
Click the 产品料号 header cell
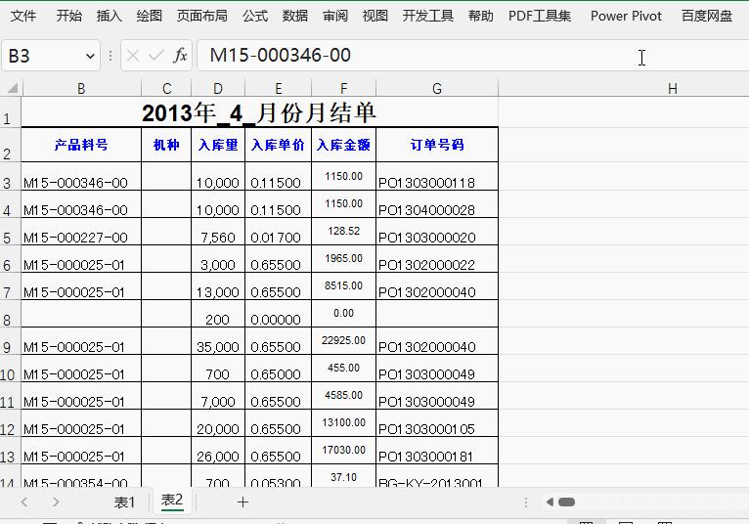tap(81, 145)
